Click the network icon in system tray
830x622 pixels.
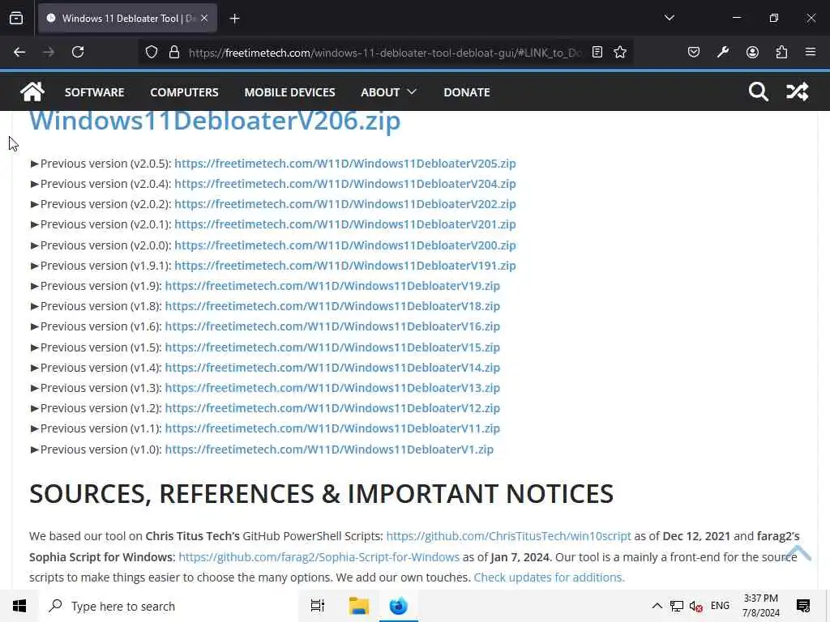(677, 606)
